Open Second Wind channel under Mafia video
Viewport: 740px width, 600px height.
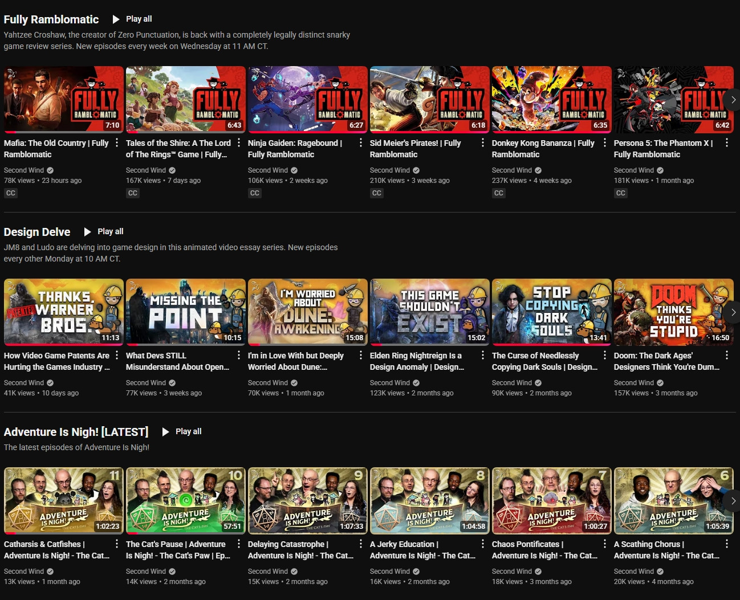click(x=24, y=170)
